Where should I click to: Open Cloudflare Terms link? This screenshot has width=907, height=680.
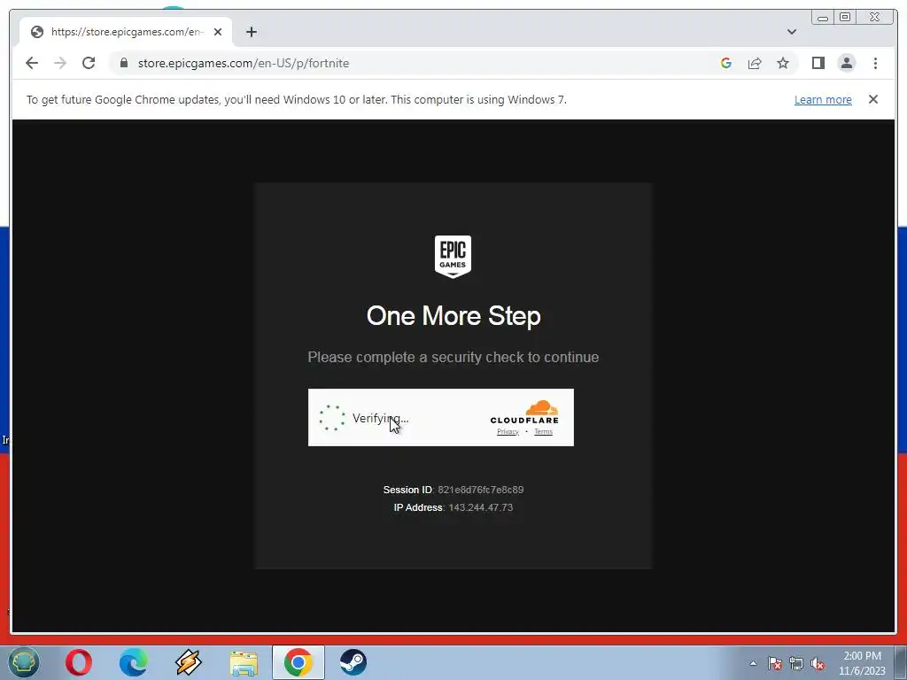pyautogui.click(x=543, y=431)
